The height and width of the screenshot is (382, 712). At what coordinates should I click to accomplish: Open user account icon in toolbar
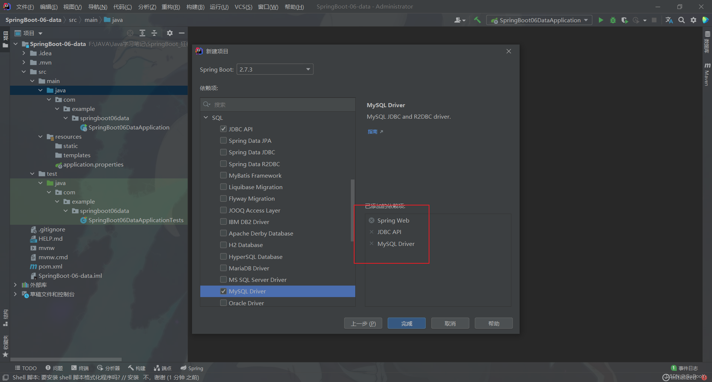[459, 20]
